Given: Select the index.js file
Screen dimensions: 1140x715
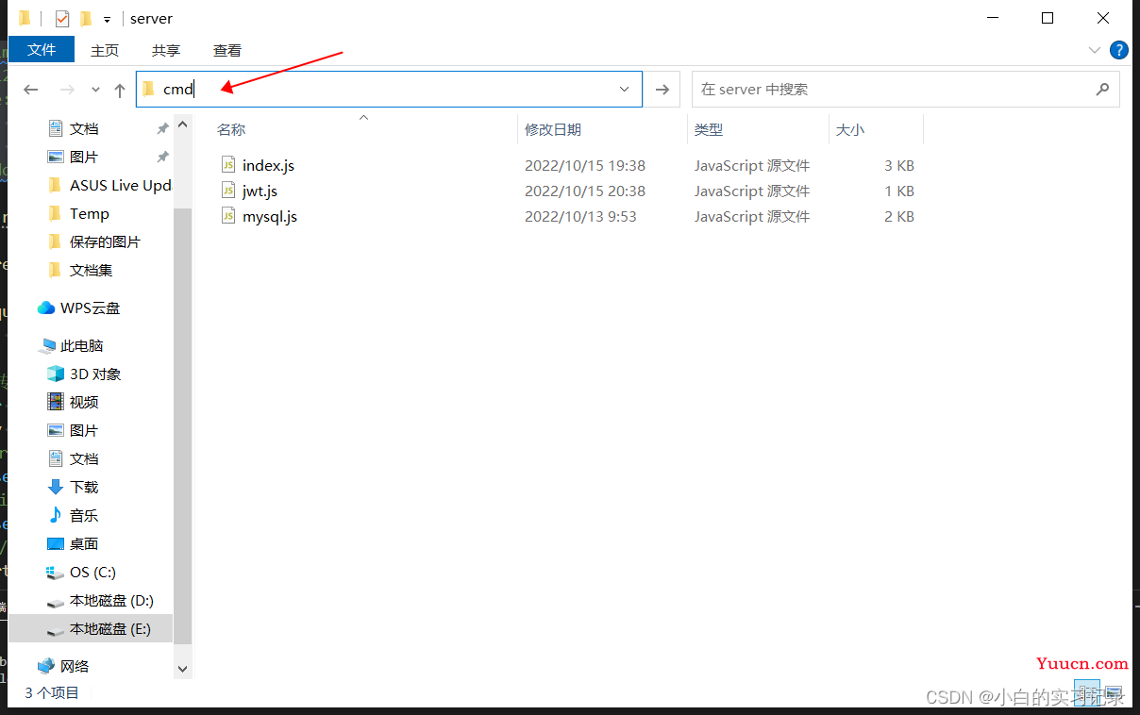Looking at the screenshot, I should pos(268,165).
